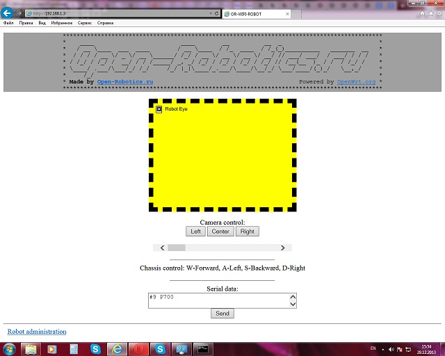Click the "Serial data:" label
This screenshot has width=445, height=356.
[x=222, y=289]
